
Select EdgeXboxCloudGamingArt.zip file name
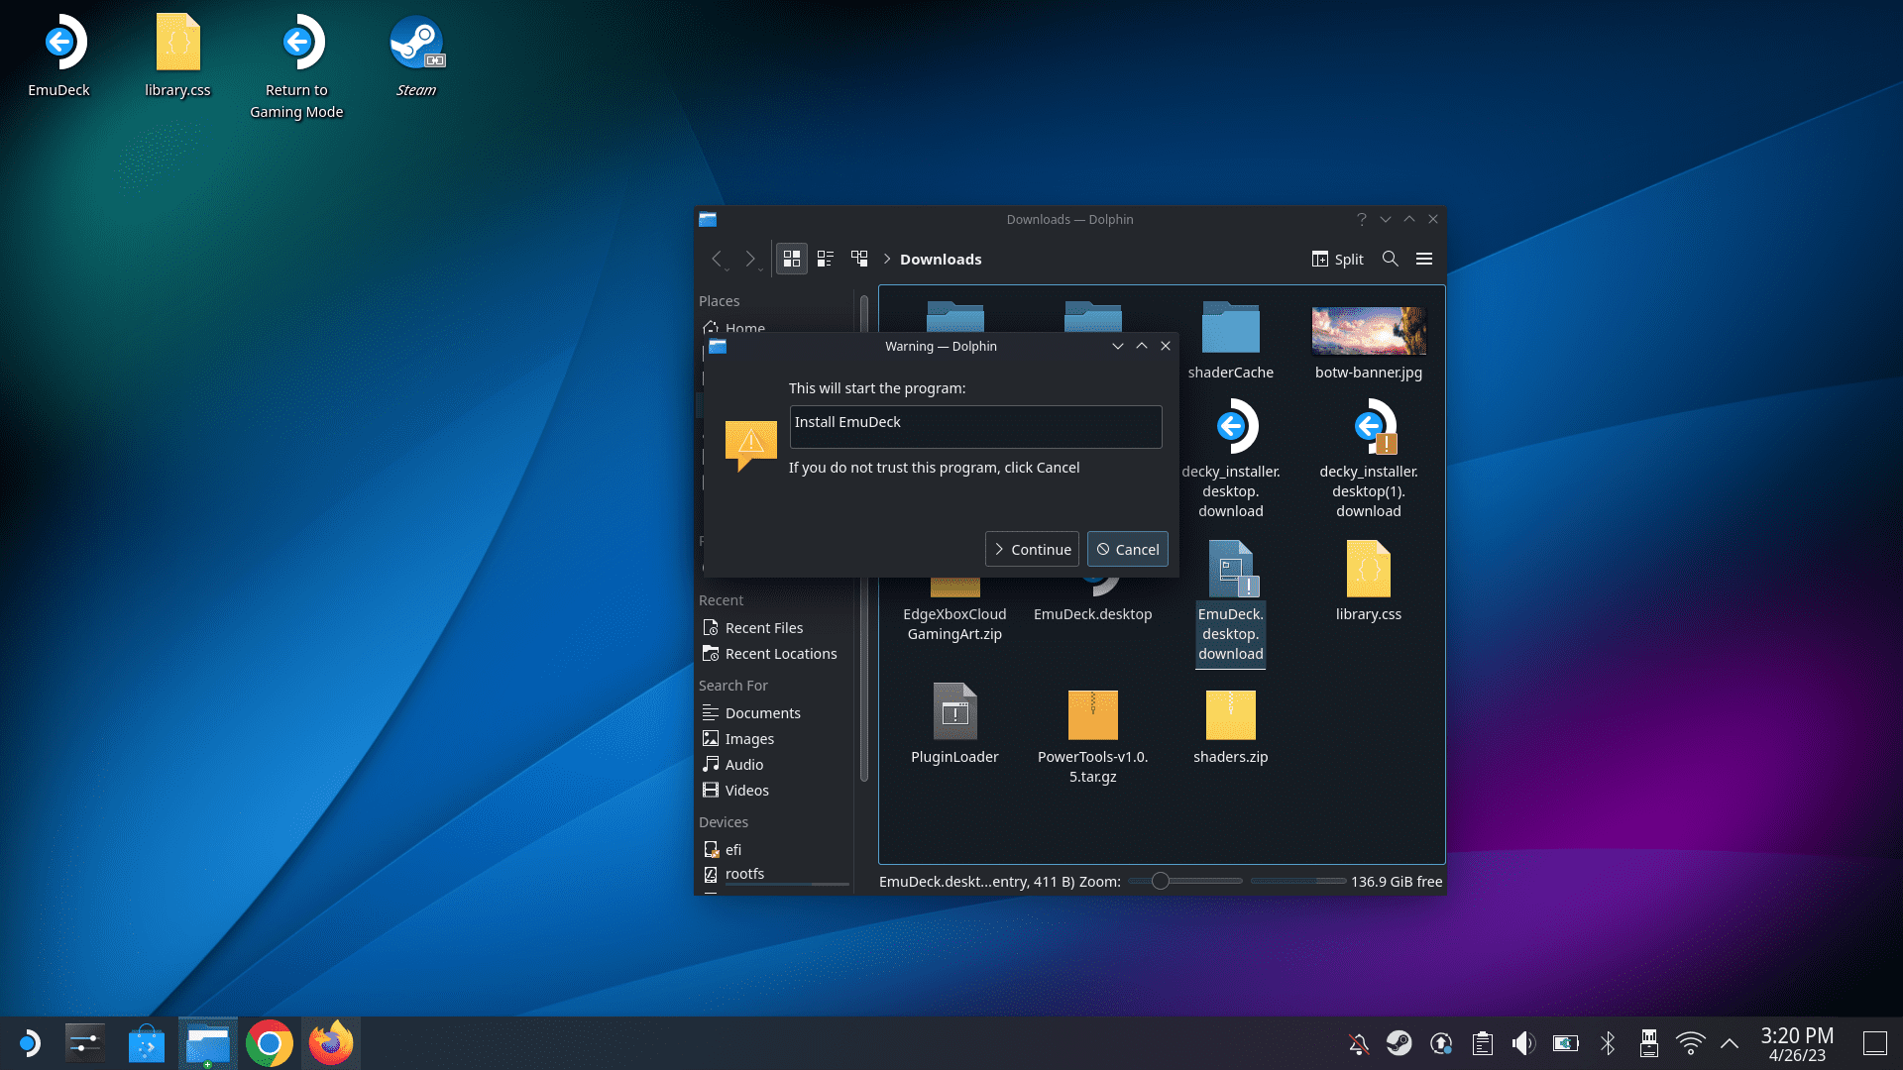point(954,624)
